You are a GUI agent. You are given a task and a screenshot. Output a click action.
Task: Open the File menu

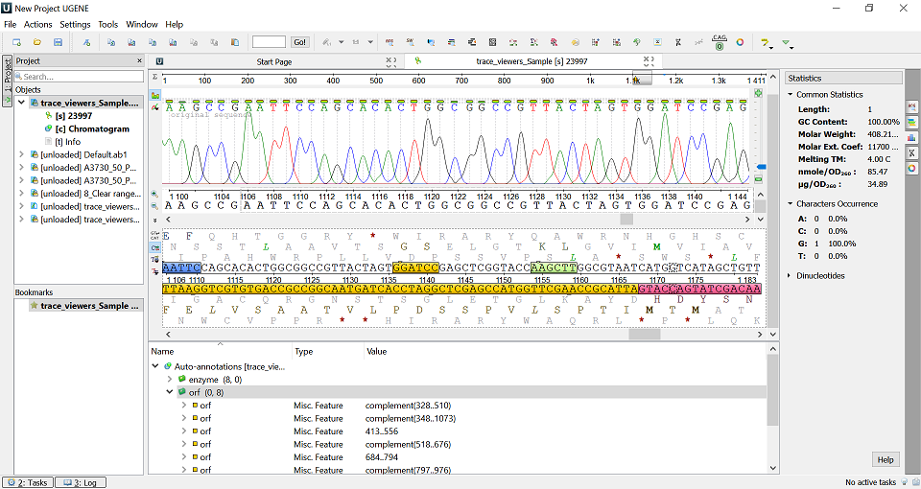tap(10, 24)
